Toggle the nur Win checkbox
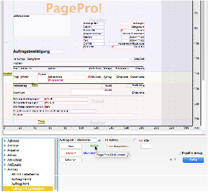Screen dimensions: 212x196 click(135, 140)
